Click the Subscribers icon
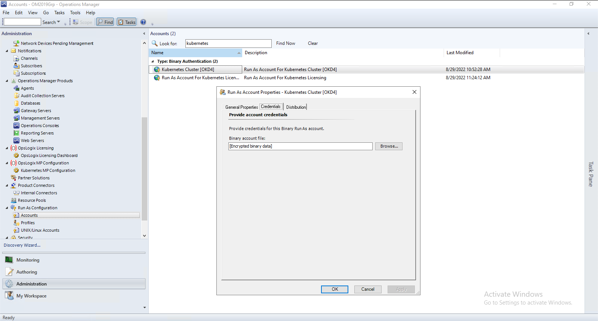Image resolution: width=598 pixels, height=321 pixels. 16,66
